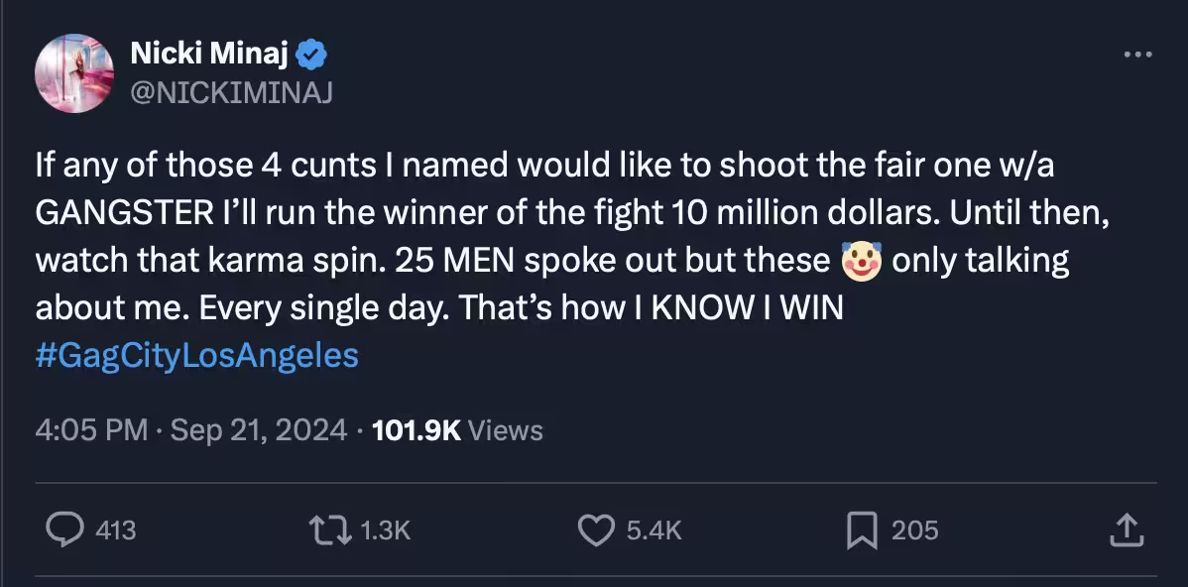Viewport: 1188px width, 587px height.
Task: Click the 205 bookmarks count
Action: tap(914, 530)
